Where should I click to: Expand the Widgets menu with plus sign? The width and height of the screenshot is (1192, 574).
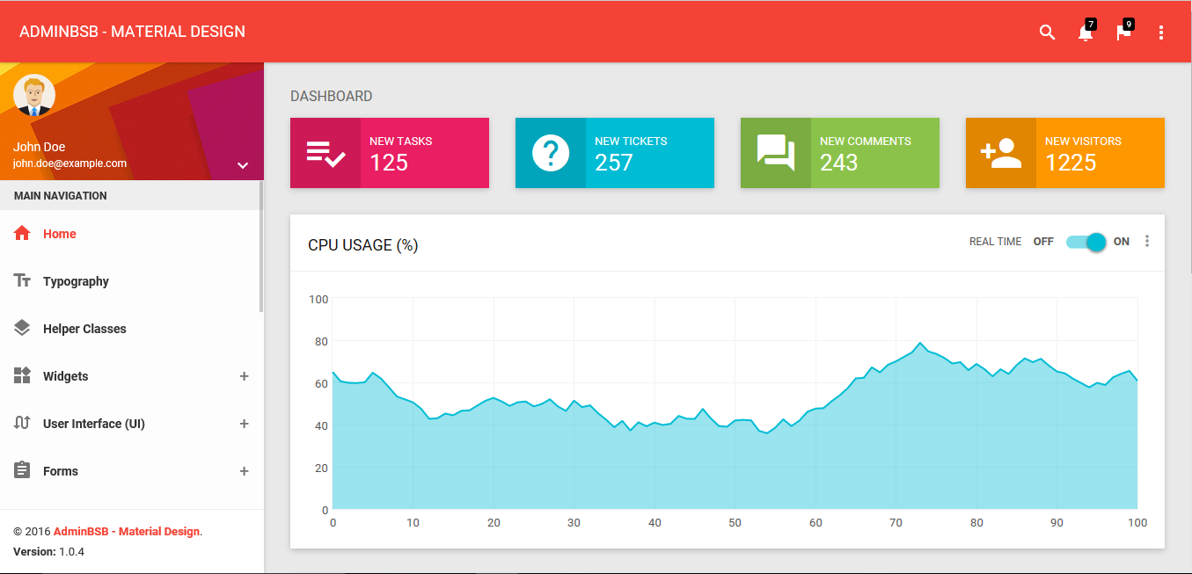245,376
